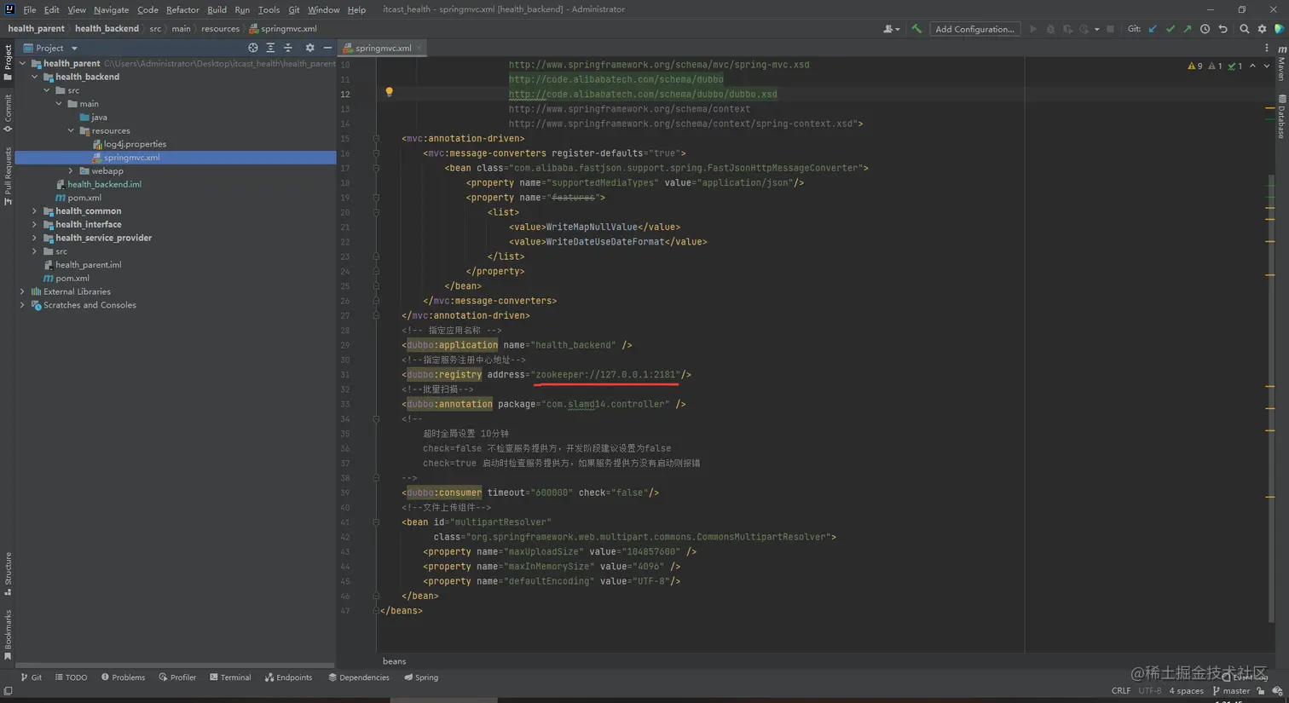This screenshot has width=1289, height=703.
Task: Toggle the Terminal tool window
Action: pos(230,677)
